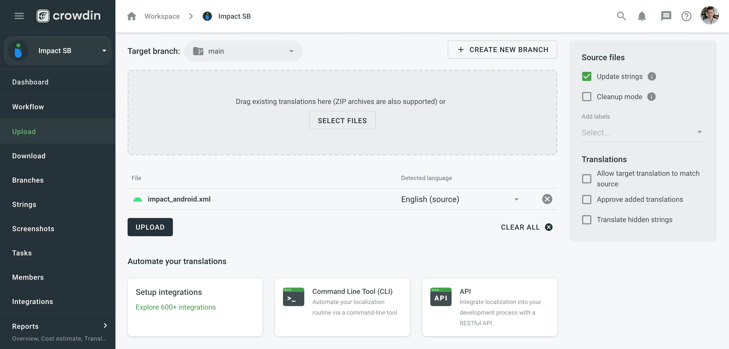Toggle the Update strings checkbox
This screenshot has width=729, height=349.
point(586,76)
